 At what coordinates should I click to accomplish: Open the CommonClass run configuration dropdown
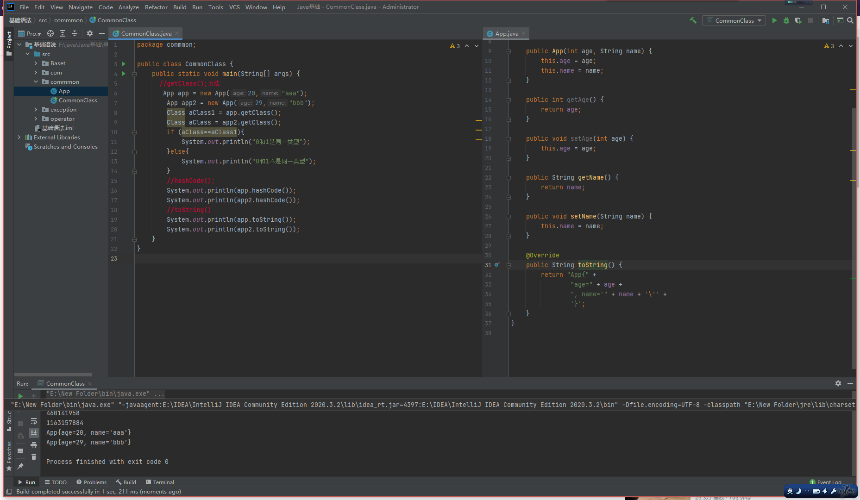[734, 20]
